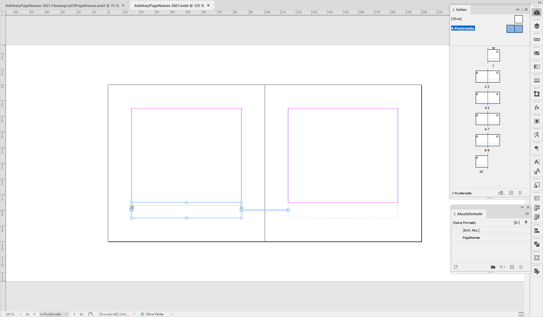Image resolution: width=543 pixels, height=317 pixels.
Task: Collapse the icon dock with double arrows
Action: pyautogui.click(x=539, y=2)
